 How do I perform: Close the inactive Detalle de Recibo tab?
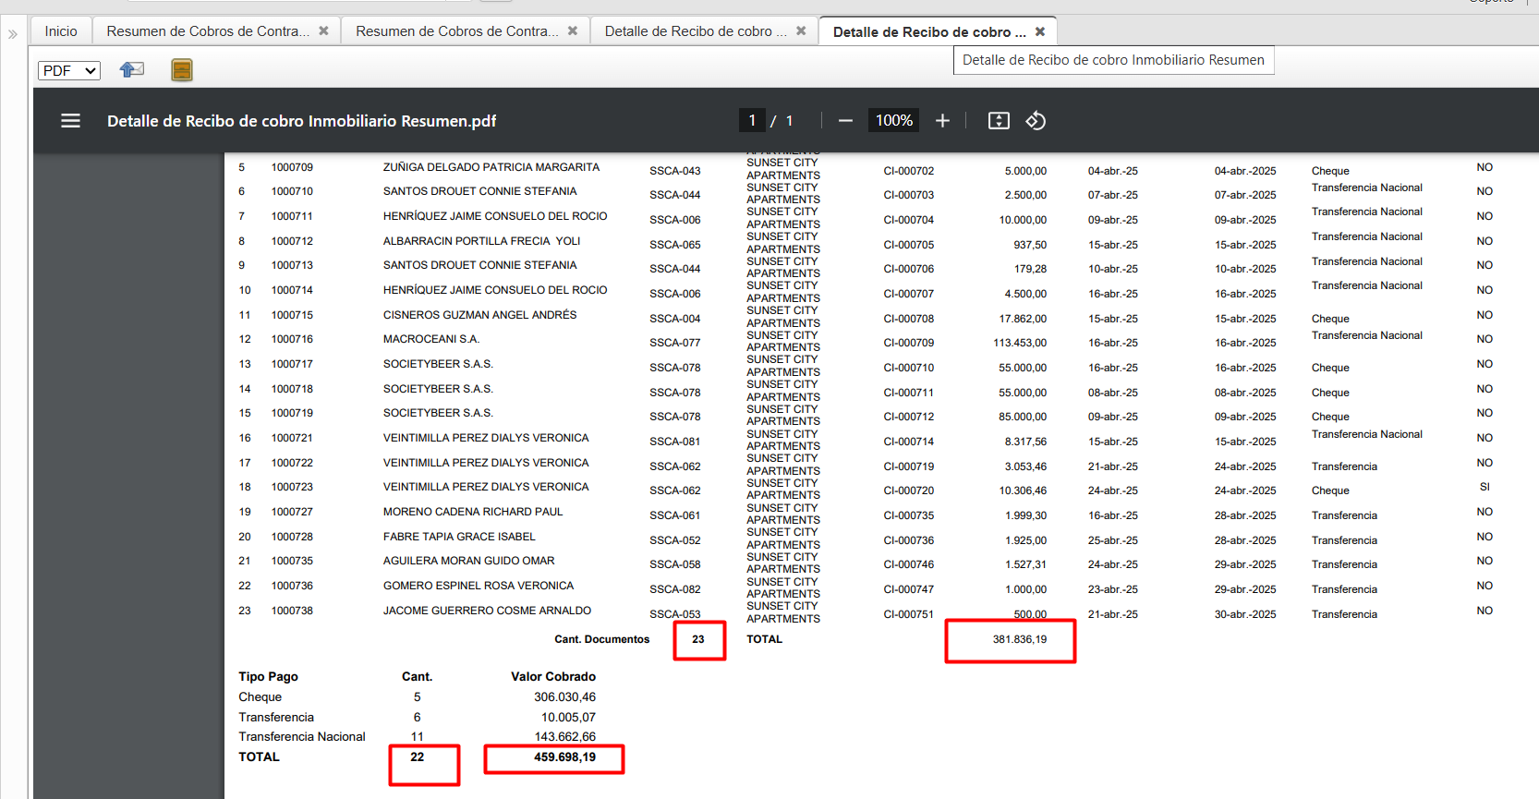(x=801, y=31)
